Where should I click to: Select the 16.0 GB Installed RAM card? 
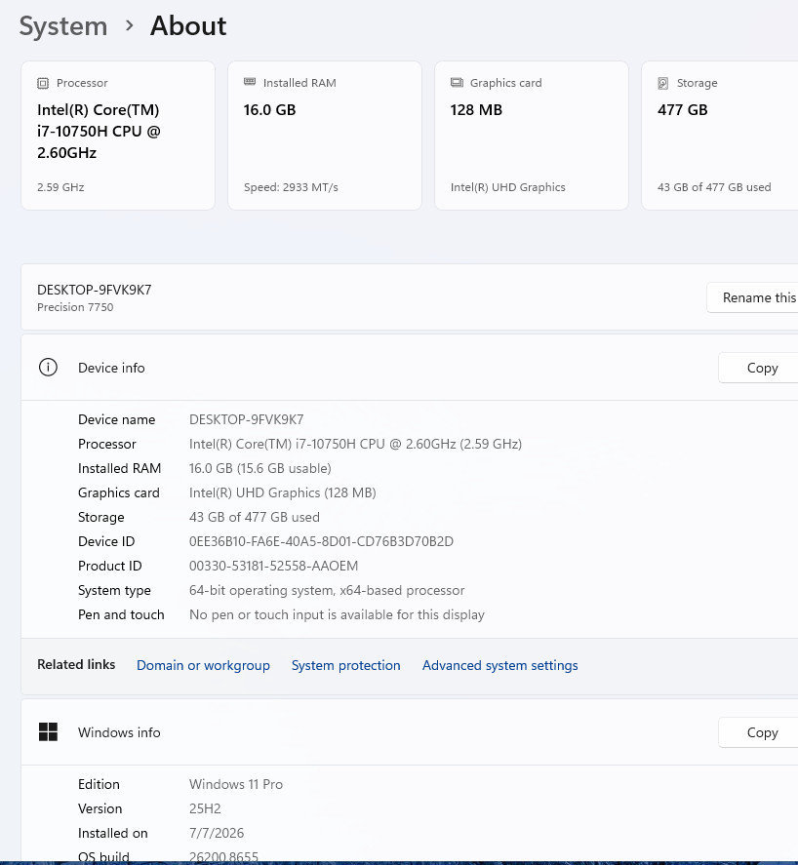coord(325,136)
